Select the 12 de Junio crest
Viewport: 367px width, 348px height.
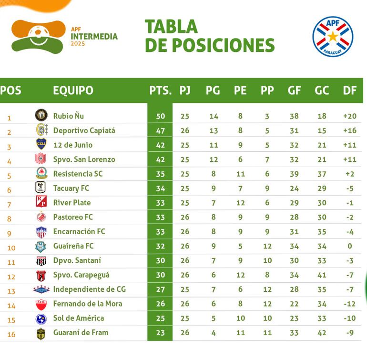[41, 144]
